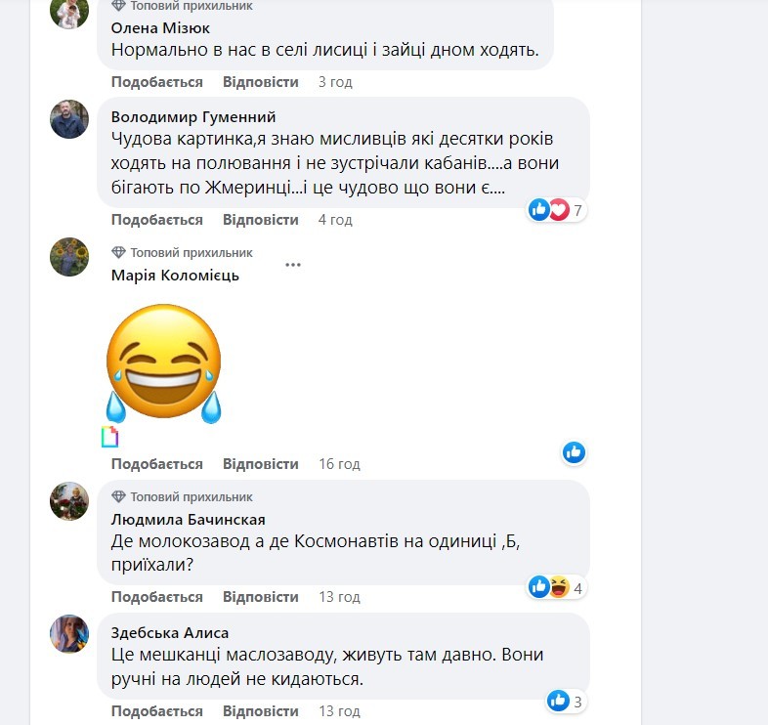This screenshot has height=725, width=768.
Task: Open reactions on Володимир Гуменний comment
Action: pyautogui.click(x=556, y=209)
